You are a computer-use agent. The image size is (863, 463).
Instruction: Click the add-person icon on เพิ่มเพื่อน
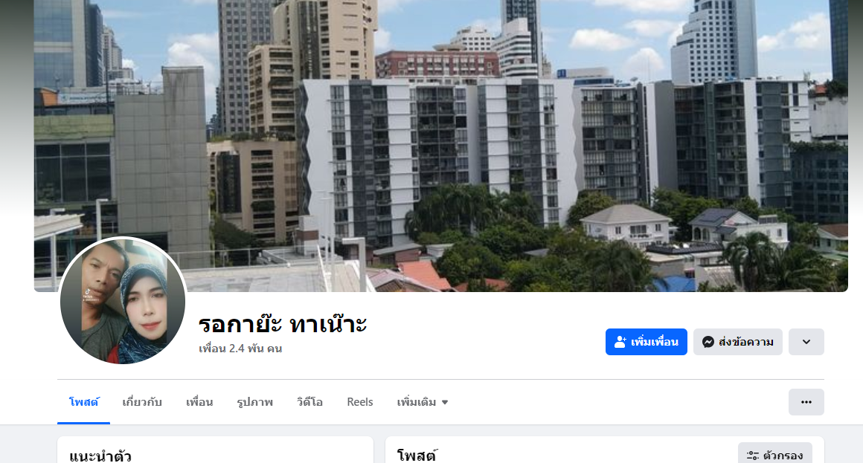coord(620,342)
